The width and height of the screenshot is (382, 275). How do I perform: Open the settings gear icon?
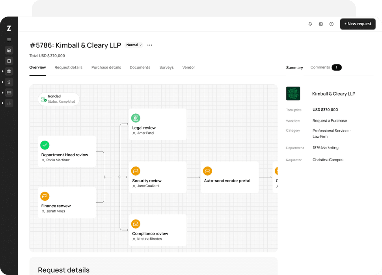pyautogui.click(x=321, y=24)
